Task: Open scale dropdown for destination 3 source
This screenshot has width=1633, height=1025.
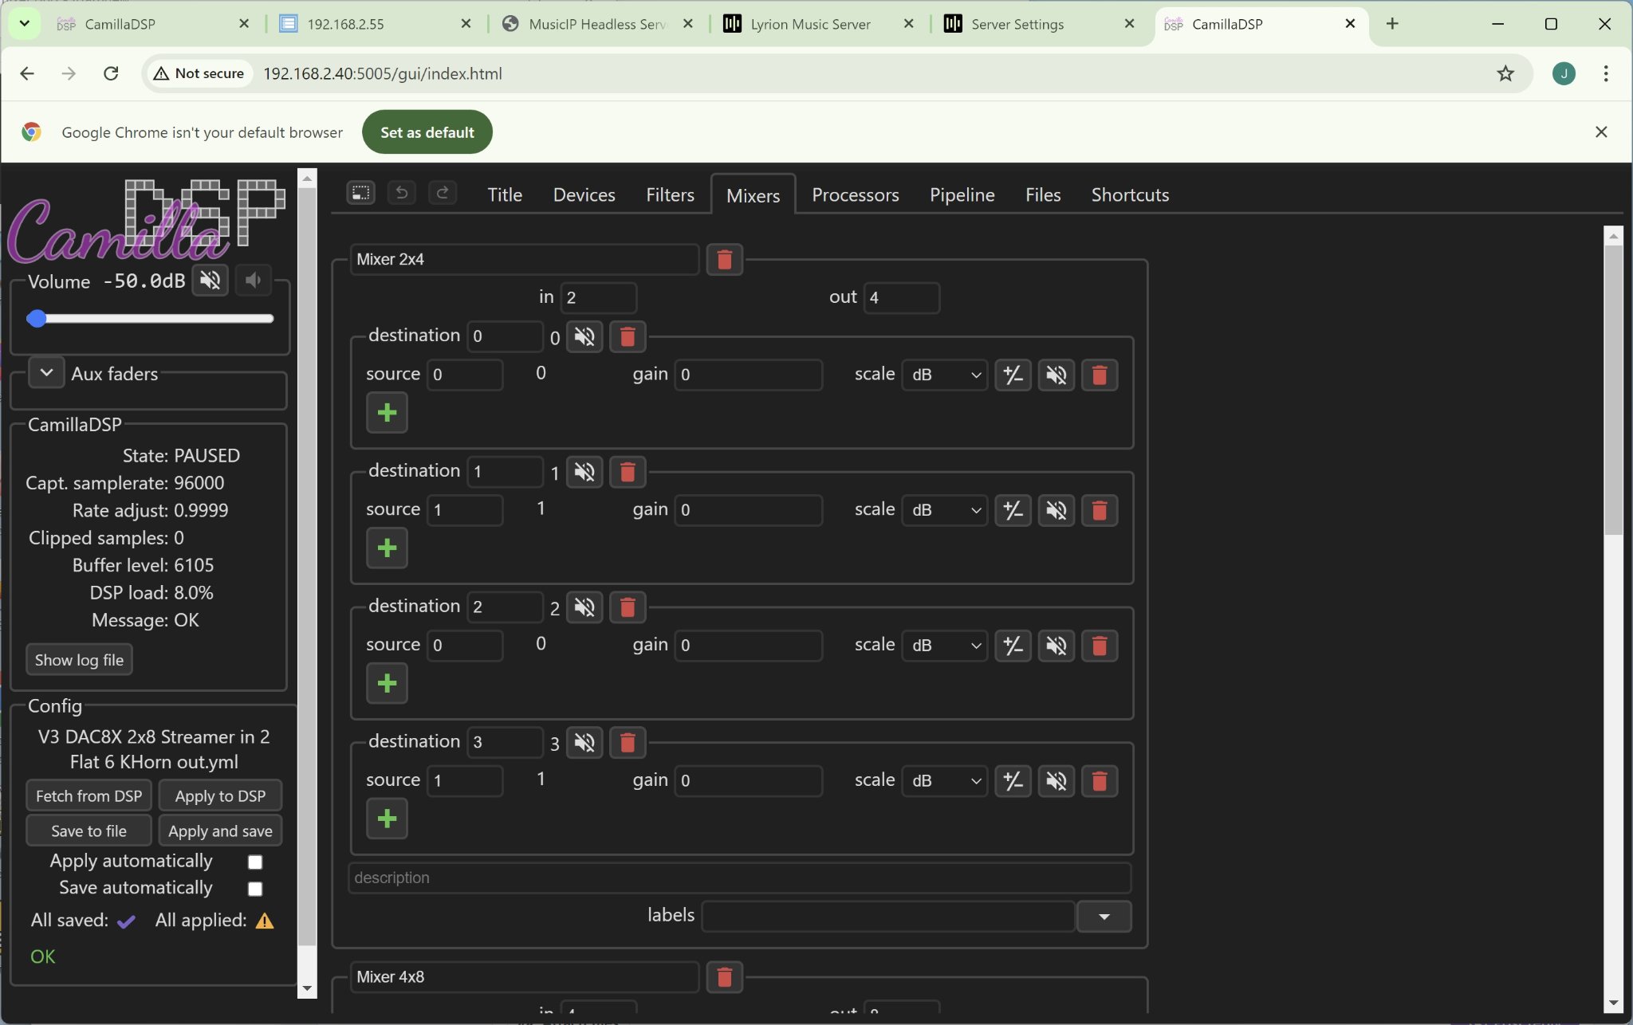Action: click(x=944, y=781)
